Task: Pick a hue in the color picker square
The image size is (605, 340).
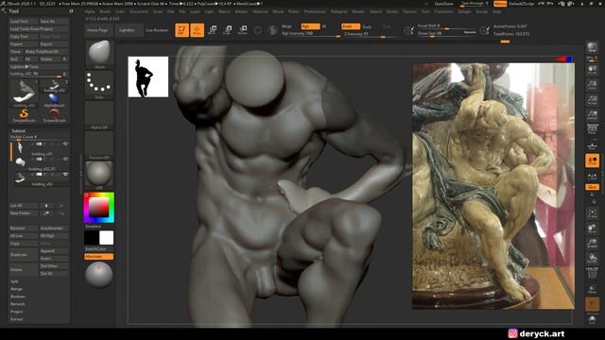Action: click(x=99, y=208)
